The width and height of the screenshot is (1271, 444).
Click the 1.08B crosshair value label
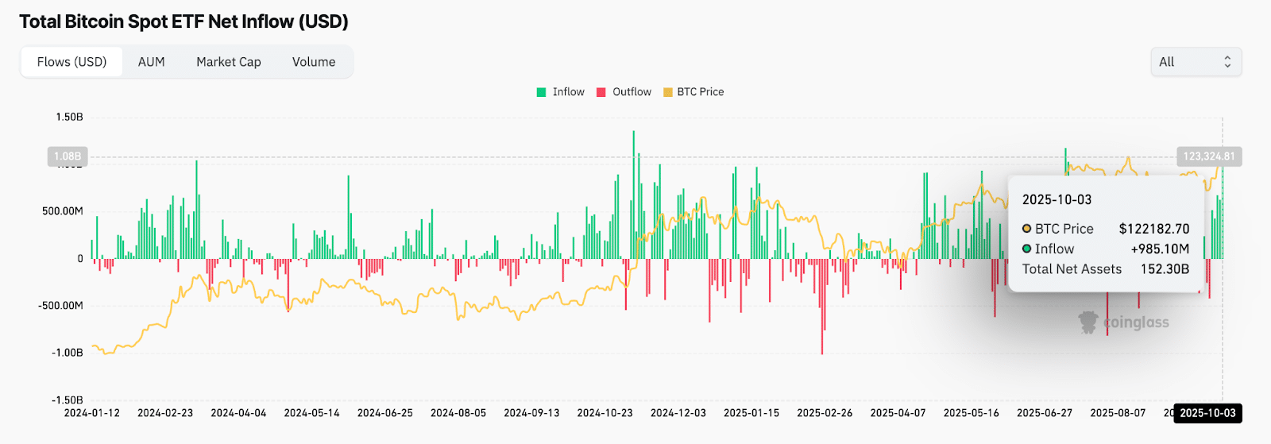(x=68, y=156)
